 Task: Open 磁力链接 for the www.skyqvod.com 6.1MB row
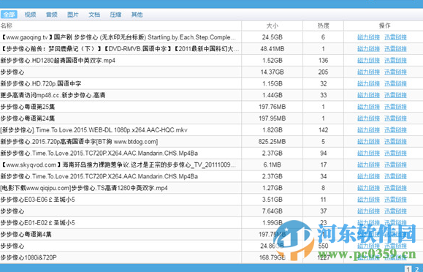(x=368, y=165)
